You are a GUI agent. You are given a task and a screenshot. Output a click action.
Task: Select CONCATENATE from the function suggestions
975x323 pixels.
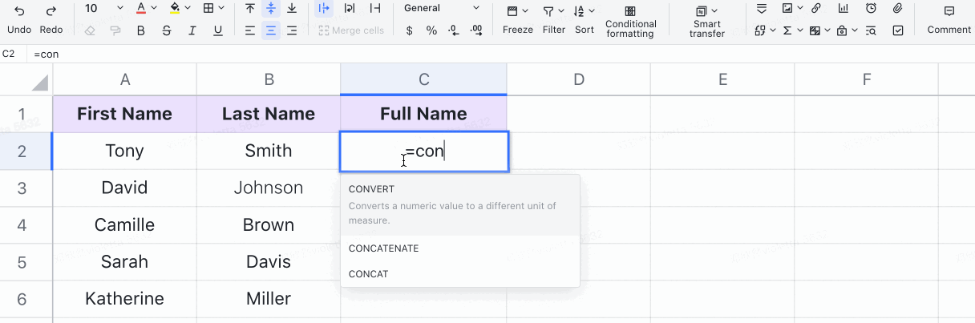point(384,248)
